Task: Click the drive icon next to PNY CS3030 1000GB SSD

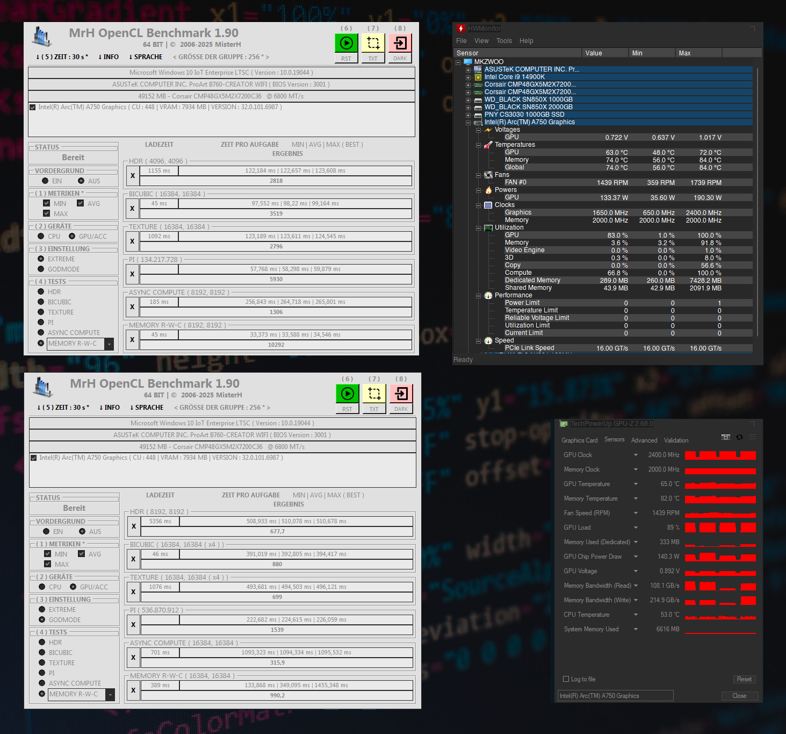Action: (478, 115)
